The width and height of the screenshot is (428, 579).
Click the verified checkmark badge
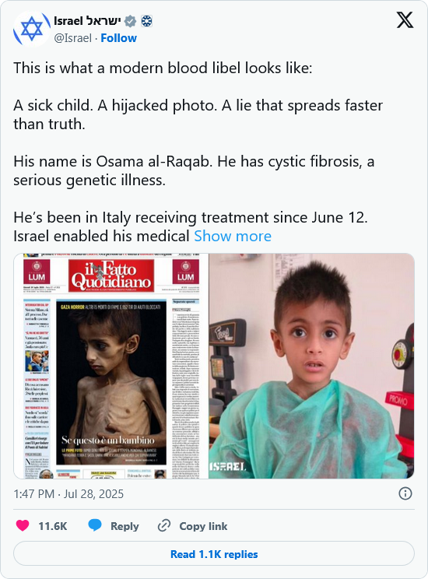click(130, 22)
